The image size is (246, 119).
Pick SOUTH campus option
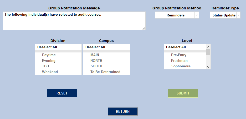pyautogui.click(x=96, y=66)
